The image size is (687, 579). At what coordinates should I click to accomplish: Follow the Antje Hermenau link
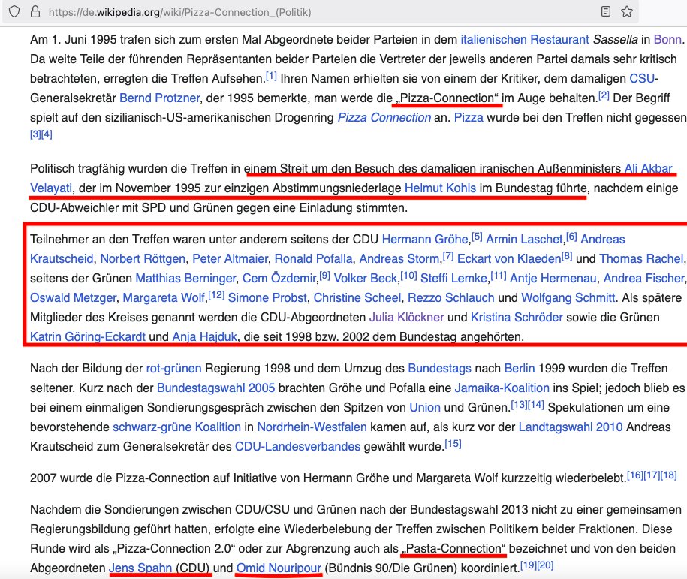553,278
